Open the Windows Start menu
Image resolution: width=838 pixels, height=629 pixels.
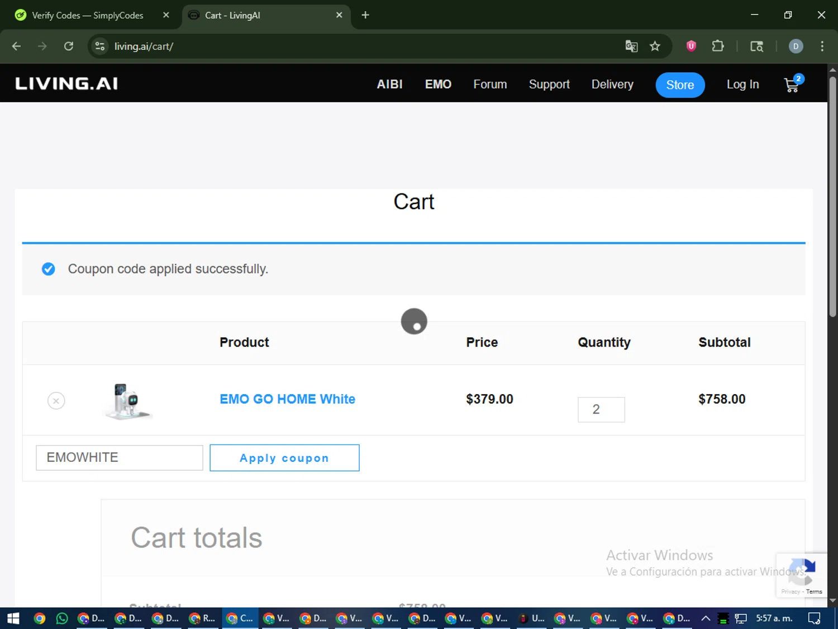[x=13, y=618]
